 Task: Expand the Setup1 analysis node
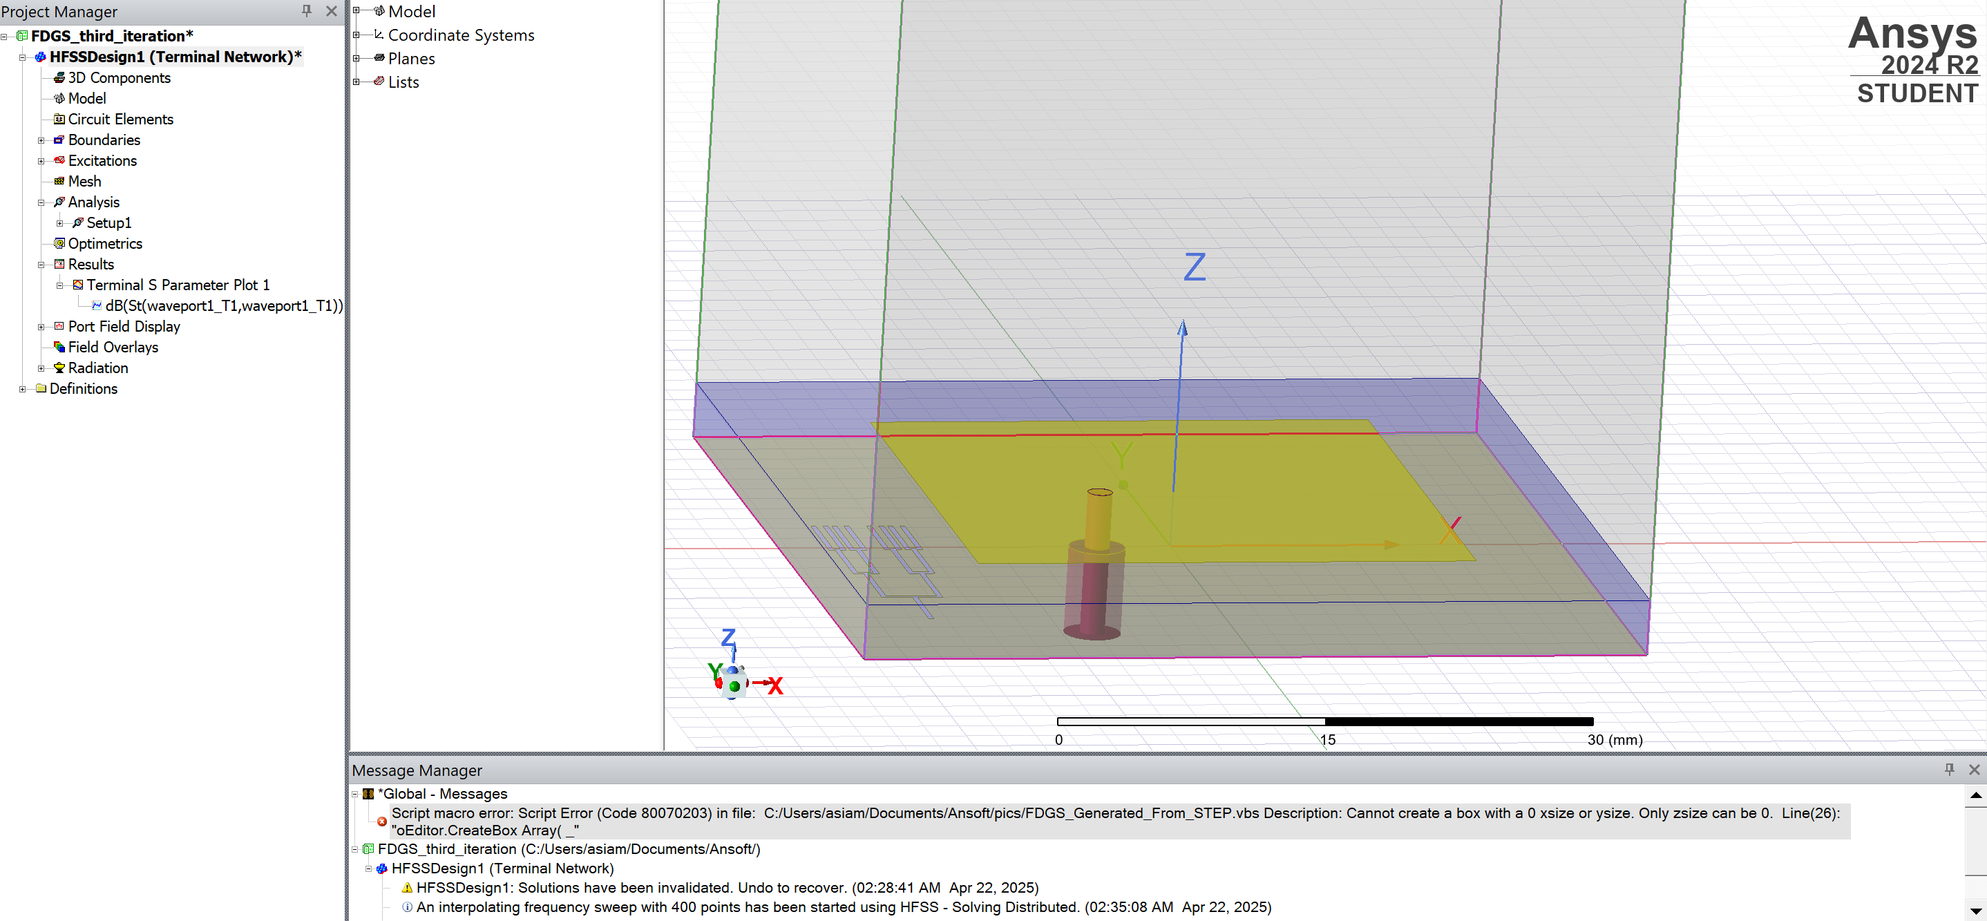click(59, 224)
